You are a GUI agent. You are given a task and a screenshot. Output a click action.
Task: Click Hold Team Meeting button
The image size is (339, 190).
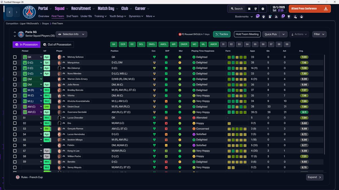click(247, 34)
